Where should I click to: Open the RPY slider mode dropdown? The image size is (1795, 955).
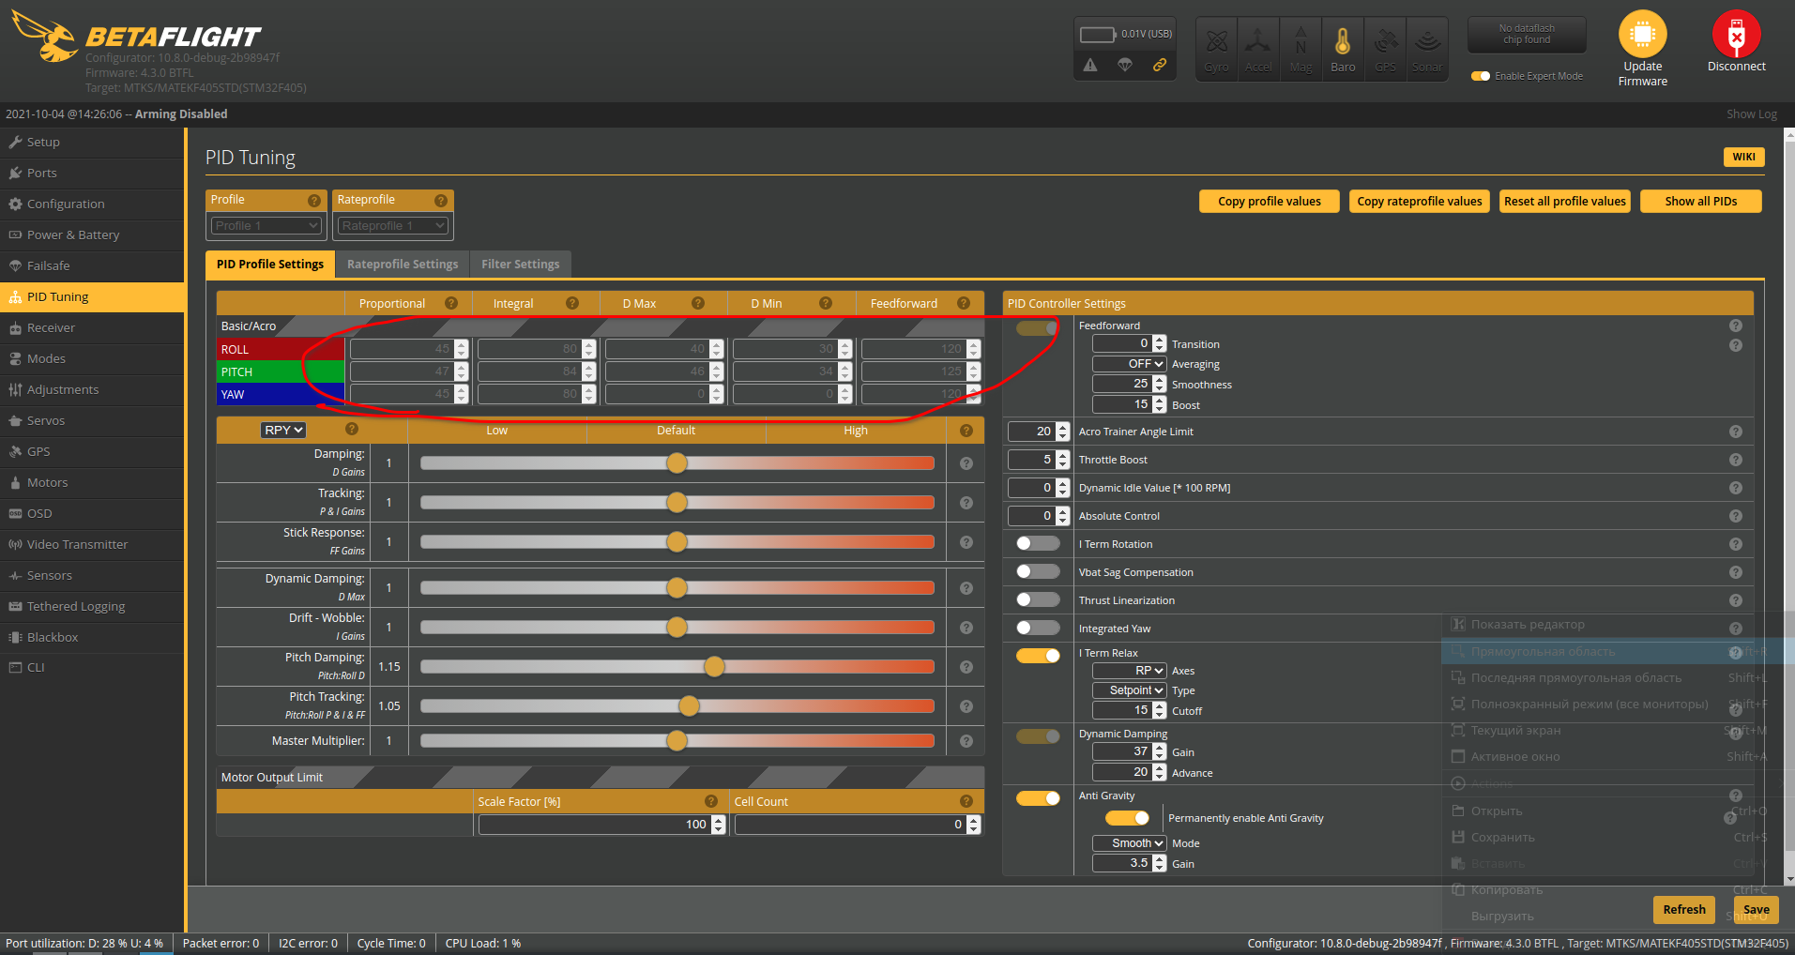pyautogui.click(x=283, y=430)
